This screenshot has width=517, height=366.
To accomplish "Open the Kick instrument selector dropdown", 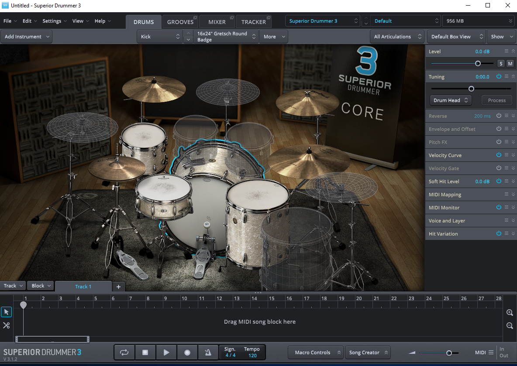I will point(159,37).
